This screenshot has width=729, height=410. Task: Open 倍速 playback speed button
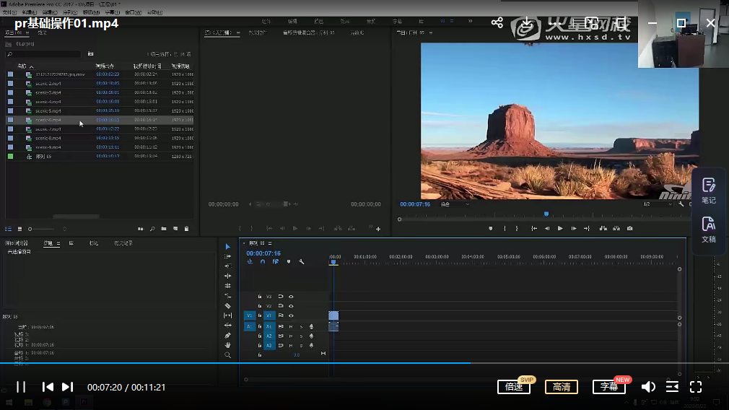coord(514,387)
